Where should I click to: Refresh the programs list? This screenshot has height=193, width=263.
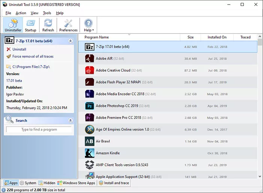[48, 25]
